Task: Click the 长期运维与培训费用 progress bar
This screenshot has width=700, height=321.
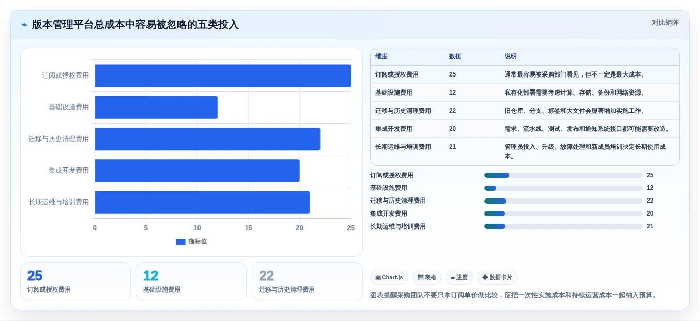Action: pyautogui.click(x=564, y=226)
